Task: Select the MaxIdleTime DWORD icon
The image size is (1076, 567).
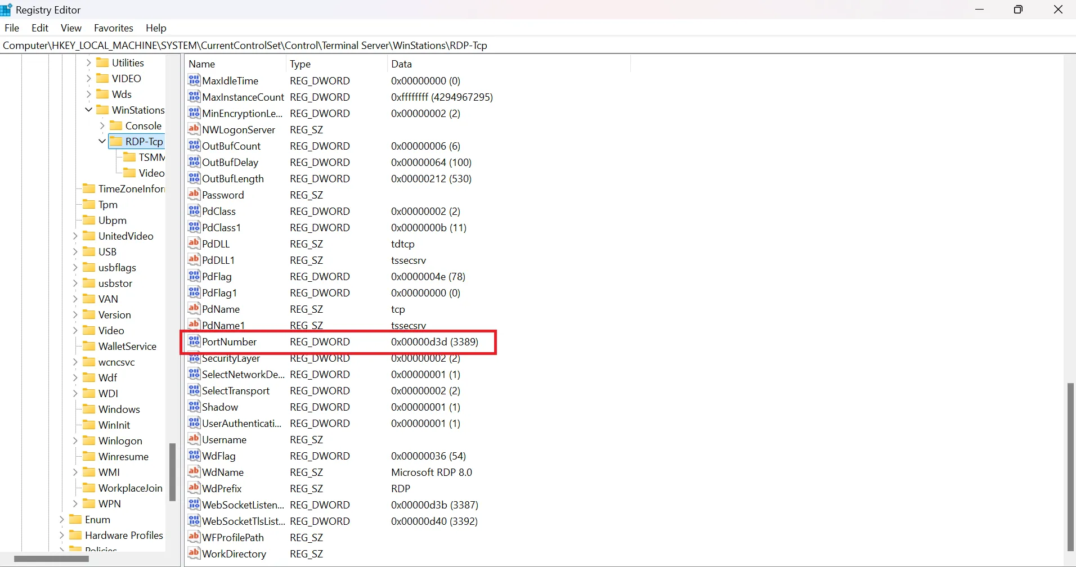Action: [x=194, y=80]
